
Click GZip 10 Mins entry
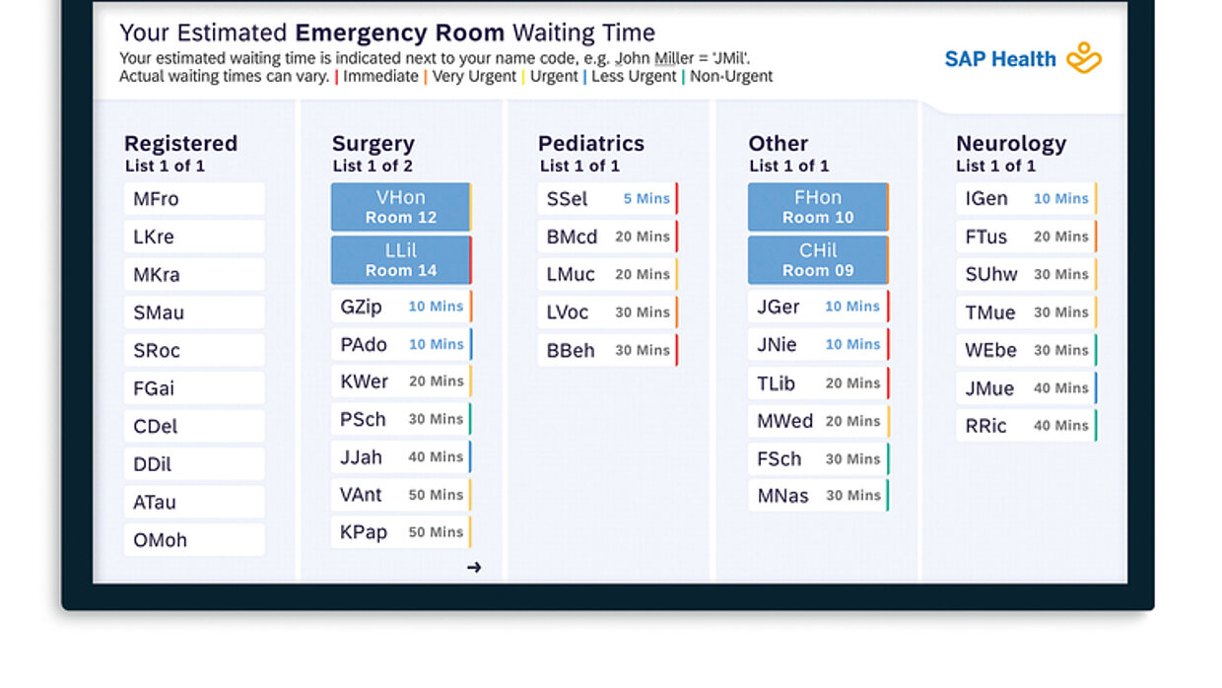coord(401,307)
